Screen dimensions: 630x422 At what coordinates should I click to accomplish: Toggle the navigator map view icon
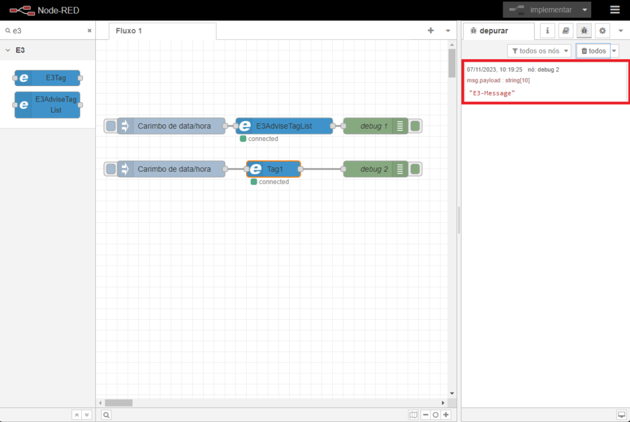[413, 415]
